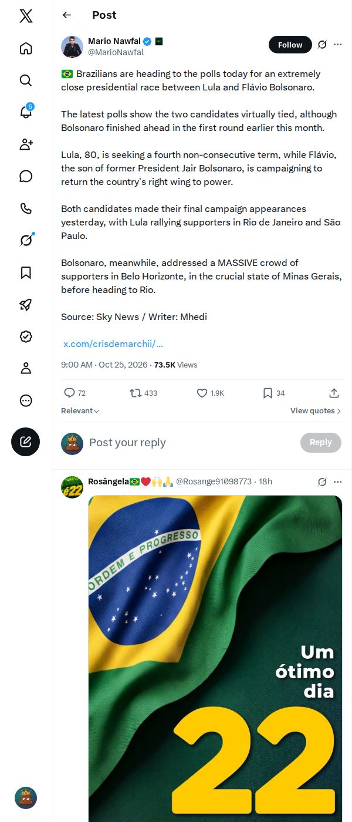Share Mario Nawfal's post via share icon

tap(334, 393)
